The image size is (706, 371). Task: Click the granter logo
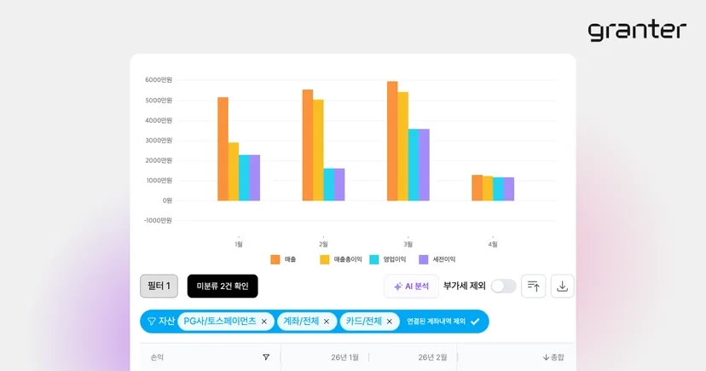[637, 30]
